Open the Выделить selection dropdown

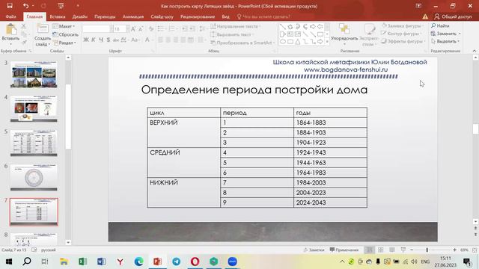pos(445,41)
